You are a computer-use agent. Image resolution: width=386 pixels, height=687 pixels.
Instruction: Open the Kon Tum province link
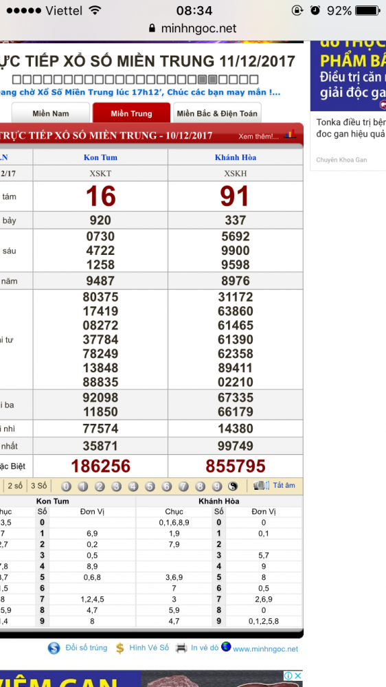click(100, 157)
